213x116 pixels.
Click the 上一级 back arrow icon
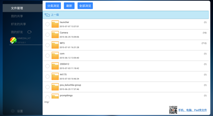click(47, 15)
